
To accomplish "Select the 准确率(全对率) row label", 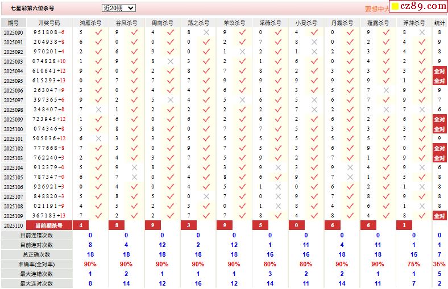I will click(37, 265).
